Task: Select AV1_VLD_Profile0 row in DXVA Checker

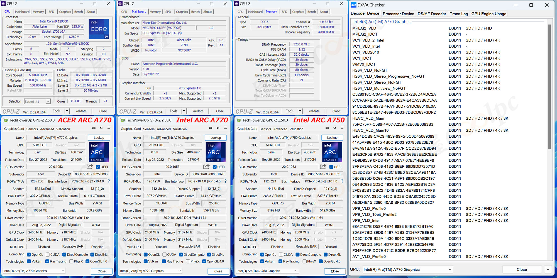Action: (449, 257)
